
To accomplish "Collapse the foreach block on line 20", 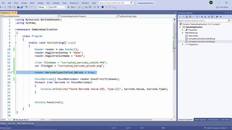I will click(16, 82).
